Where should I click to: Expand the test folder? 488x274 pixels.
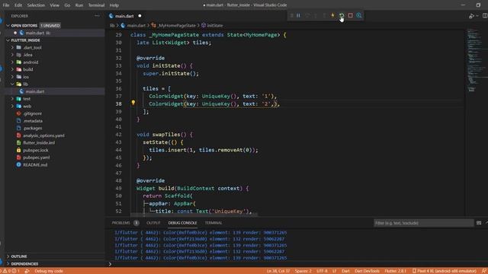point(27,99)
